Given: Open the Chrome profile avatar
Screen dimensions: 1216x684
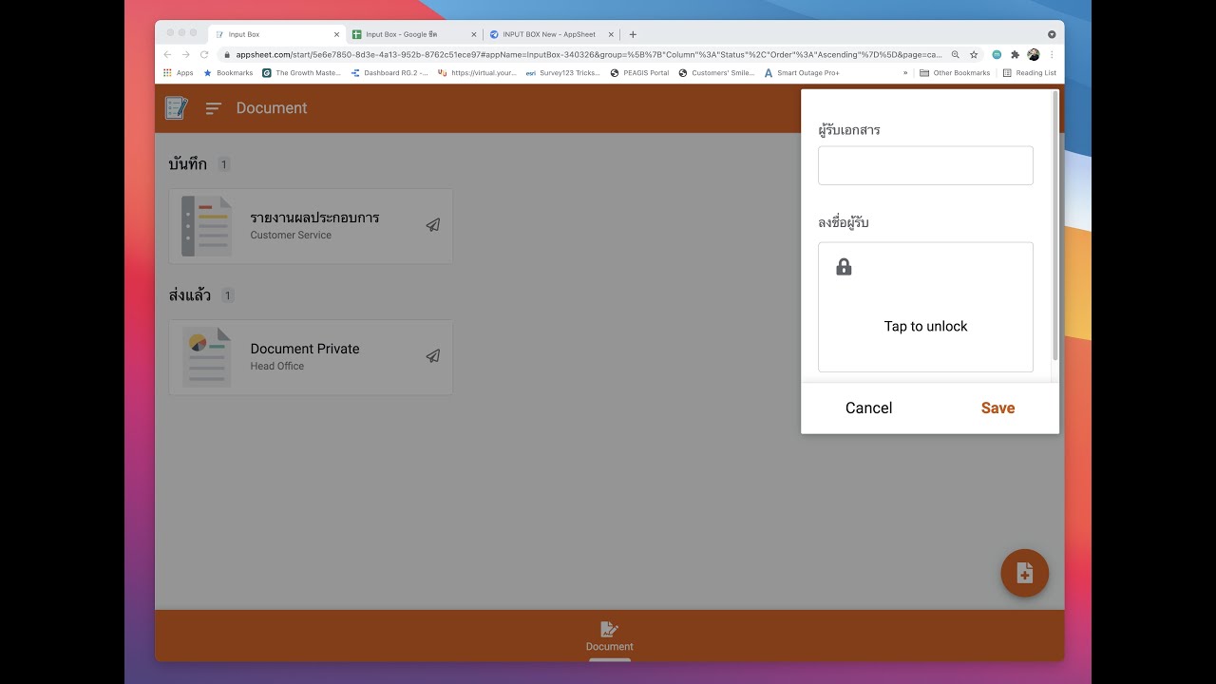Looking at the screenshot, I should tap(1034, 55).
